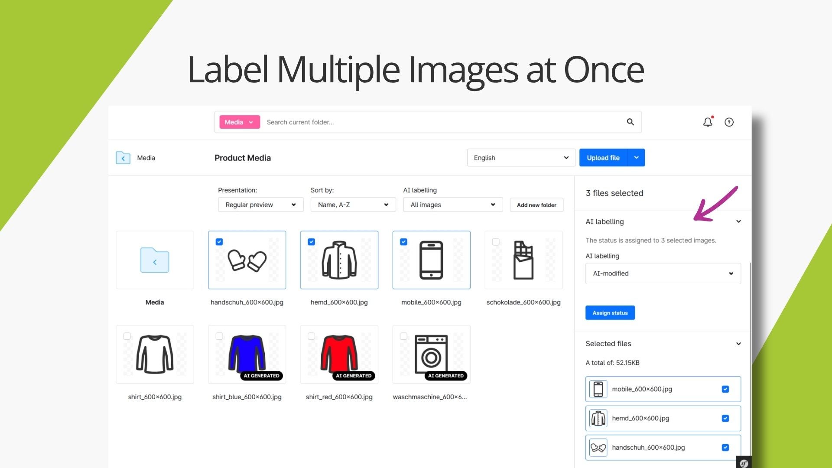Open the AI-modified status dropdown
This screenshot has width=832, height=468.
pyautogui.click(x=663, y=273)
